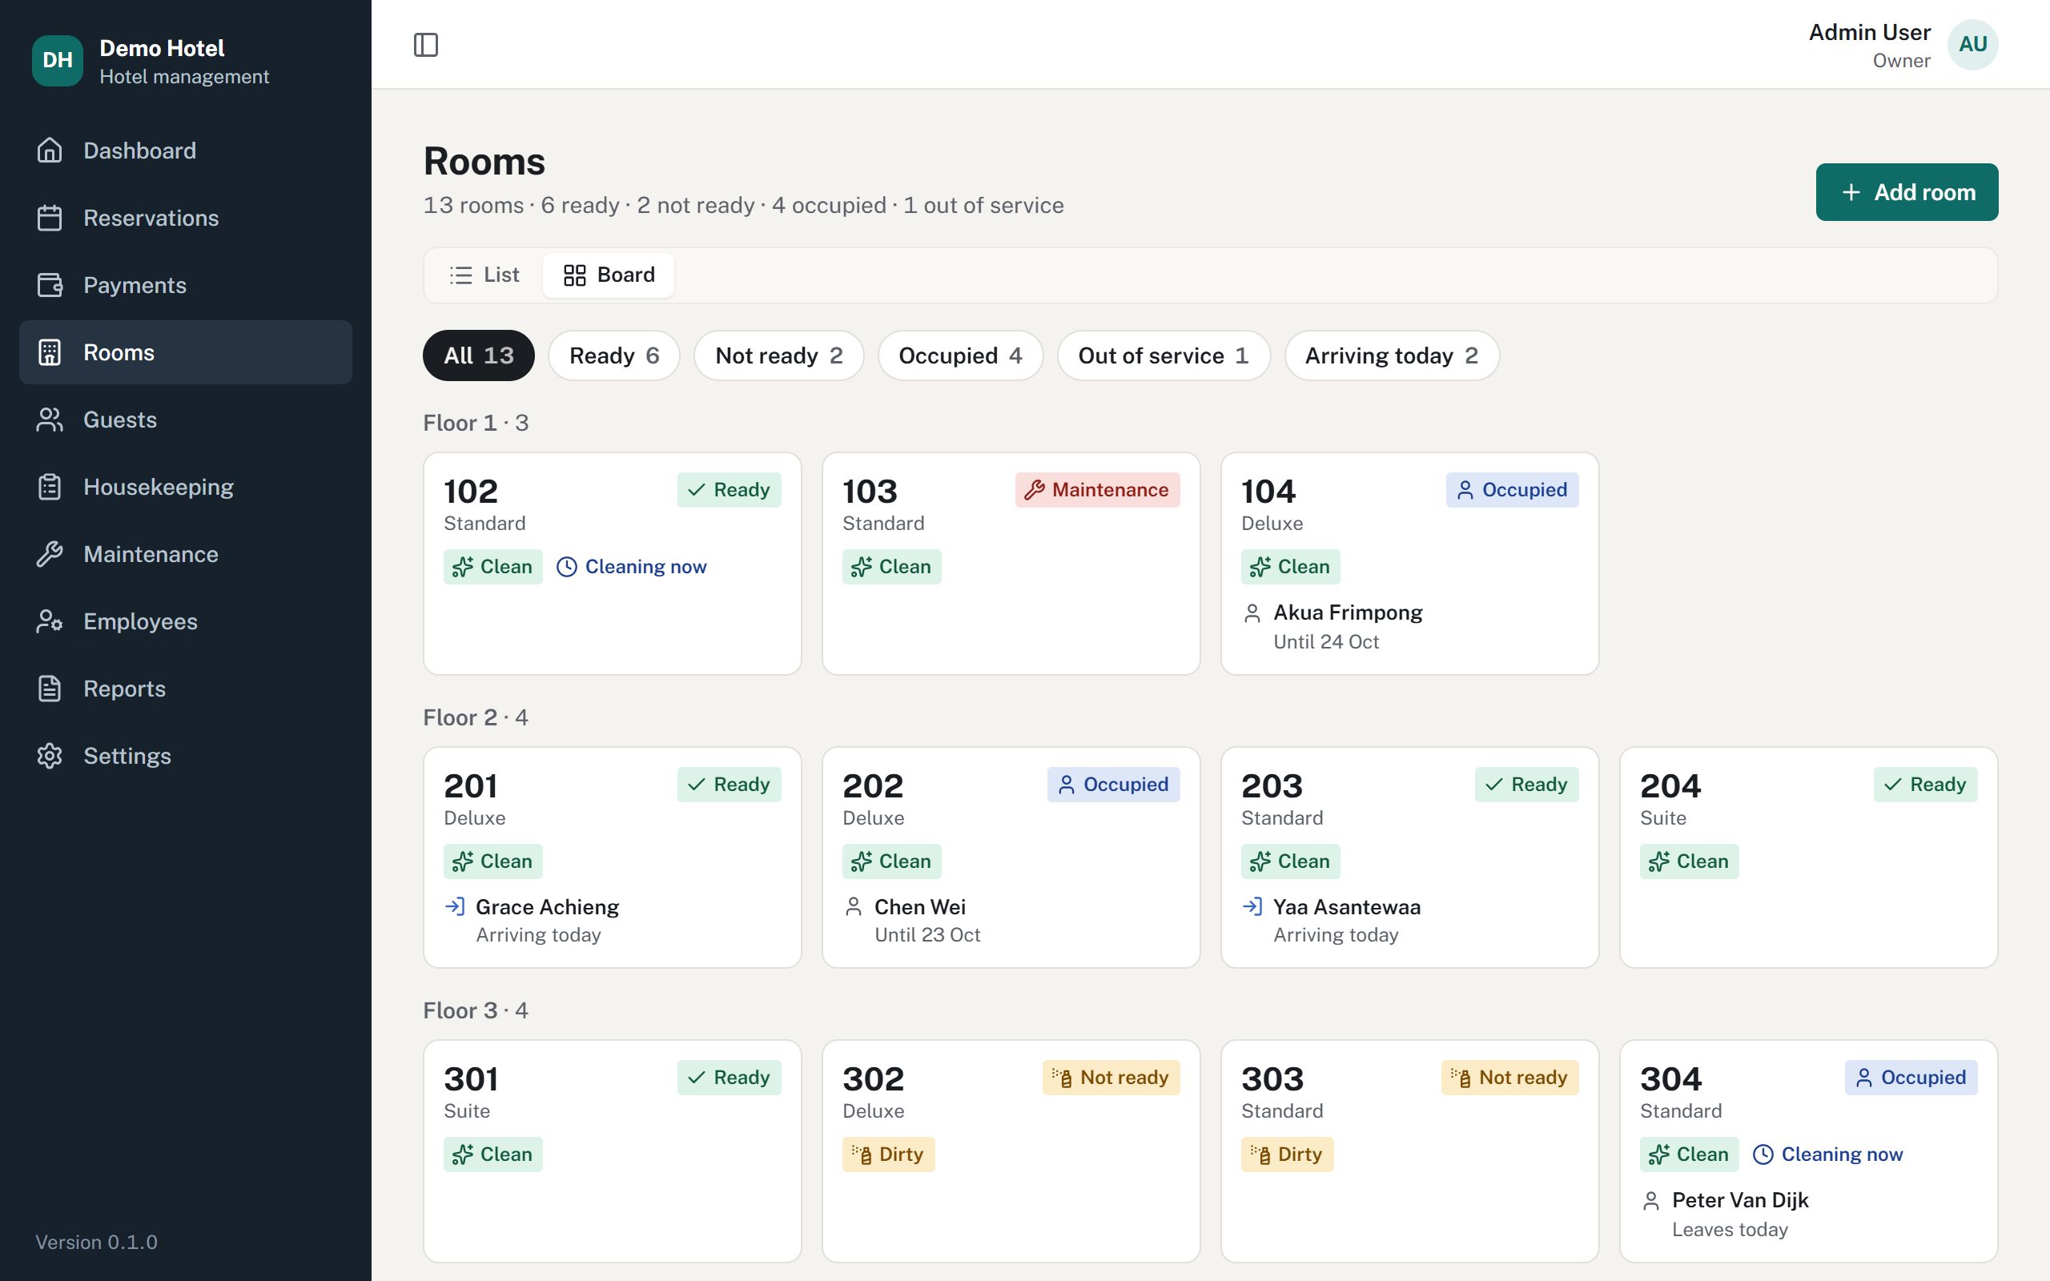Click the Employees user-cog icon
The image size is (2050, 1281).
50,621
